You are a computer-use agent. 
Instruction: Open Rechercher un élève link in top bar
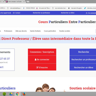(68, 13)
